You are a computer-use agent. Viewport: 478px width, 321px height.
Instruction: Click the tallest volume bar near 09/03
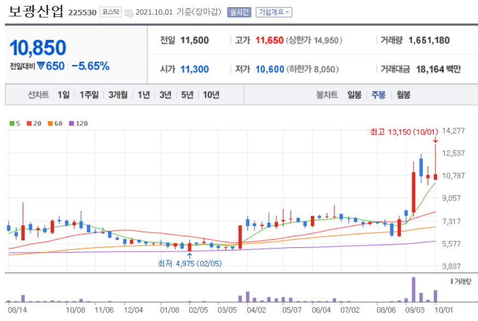[x=414, y=289]
